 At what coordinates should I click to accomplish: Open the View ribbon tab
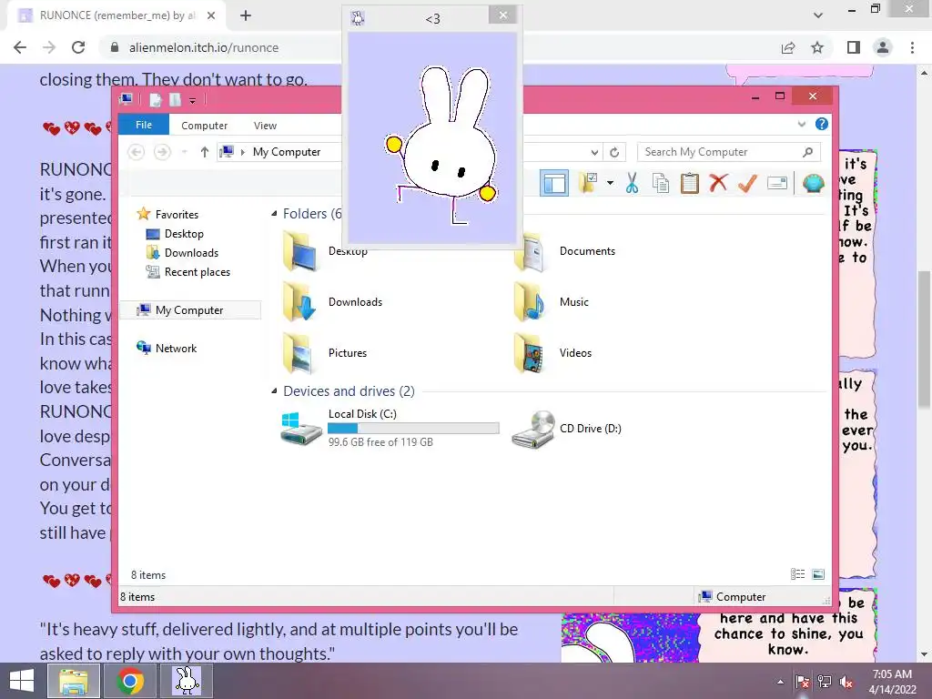(265, 126)
